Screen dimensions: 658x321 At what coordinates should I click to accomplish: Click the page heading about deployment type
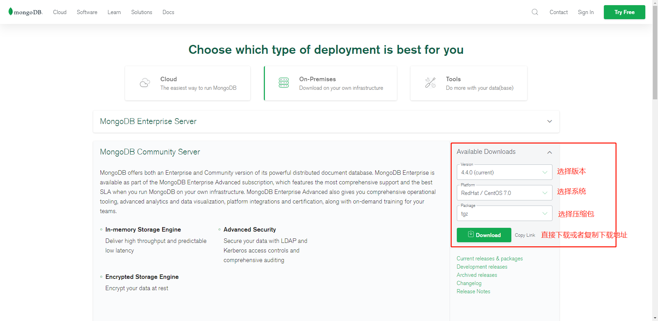pyautogui.click(x=326, y=50)
